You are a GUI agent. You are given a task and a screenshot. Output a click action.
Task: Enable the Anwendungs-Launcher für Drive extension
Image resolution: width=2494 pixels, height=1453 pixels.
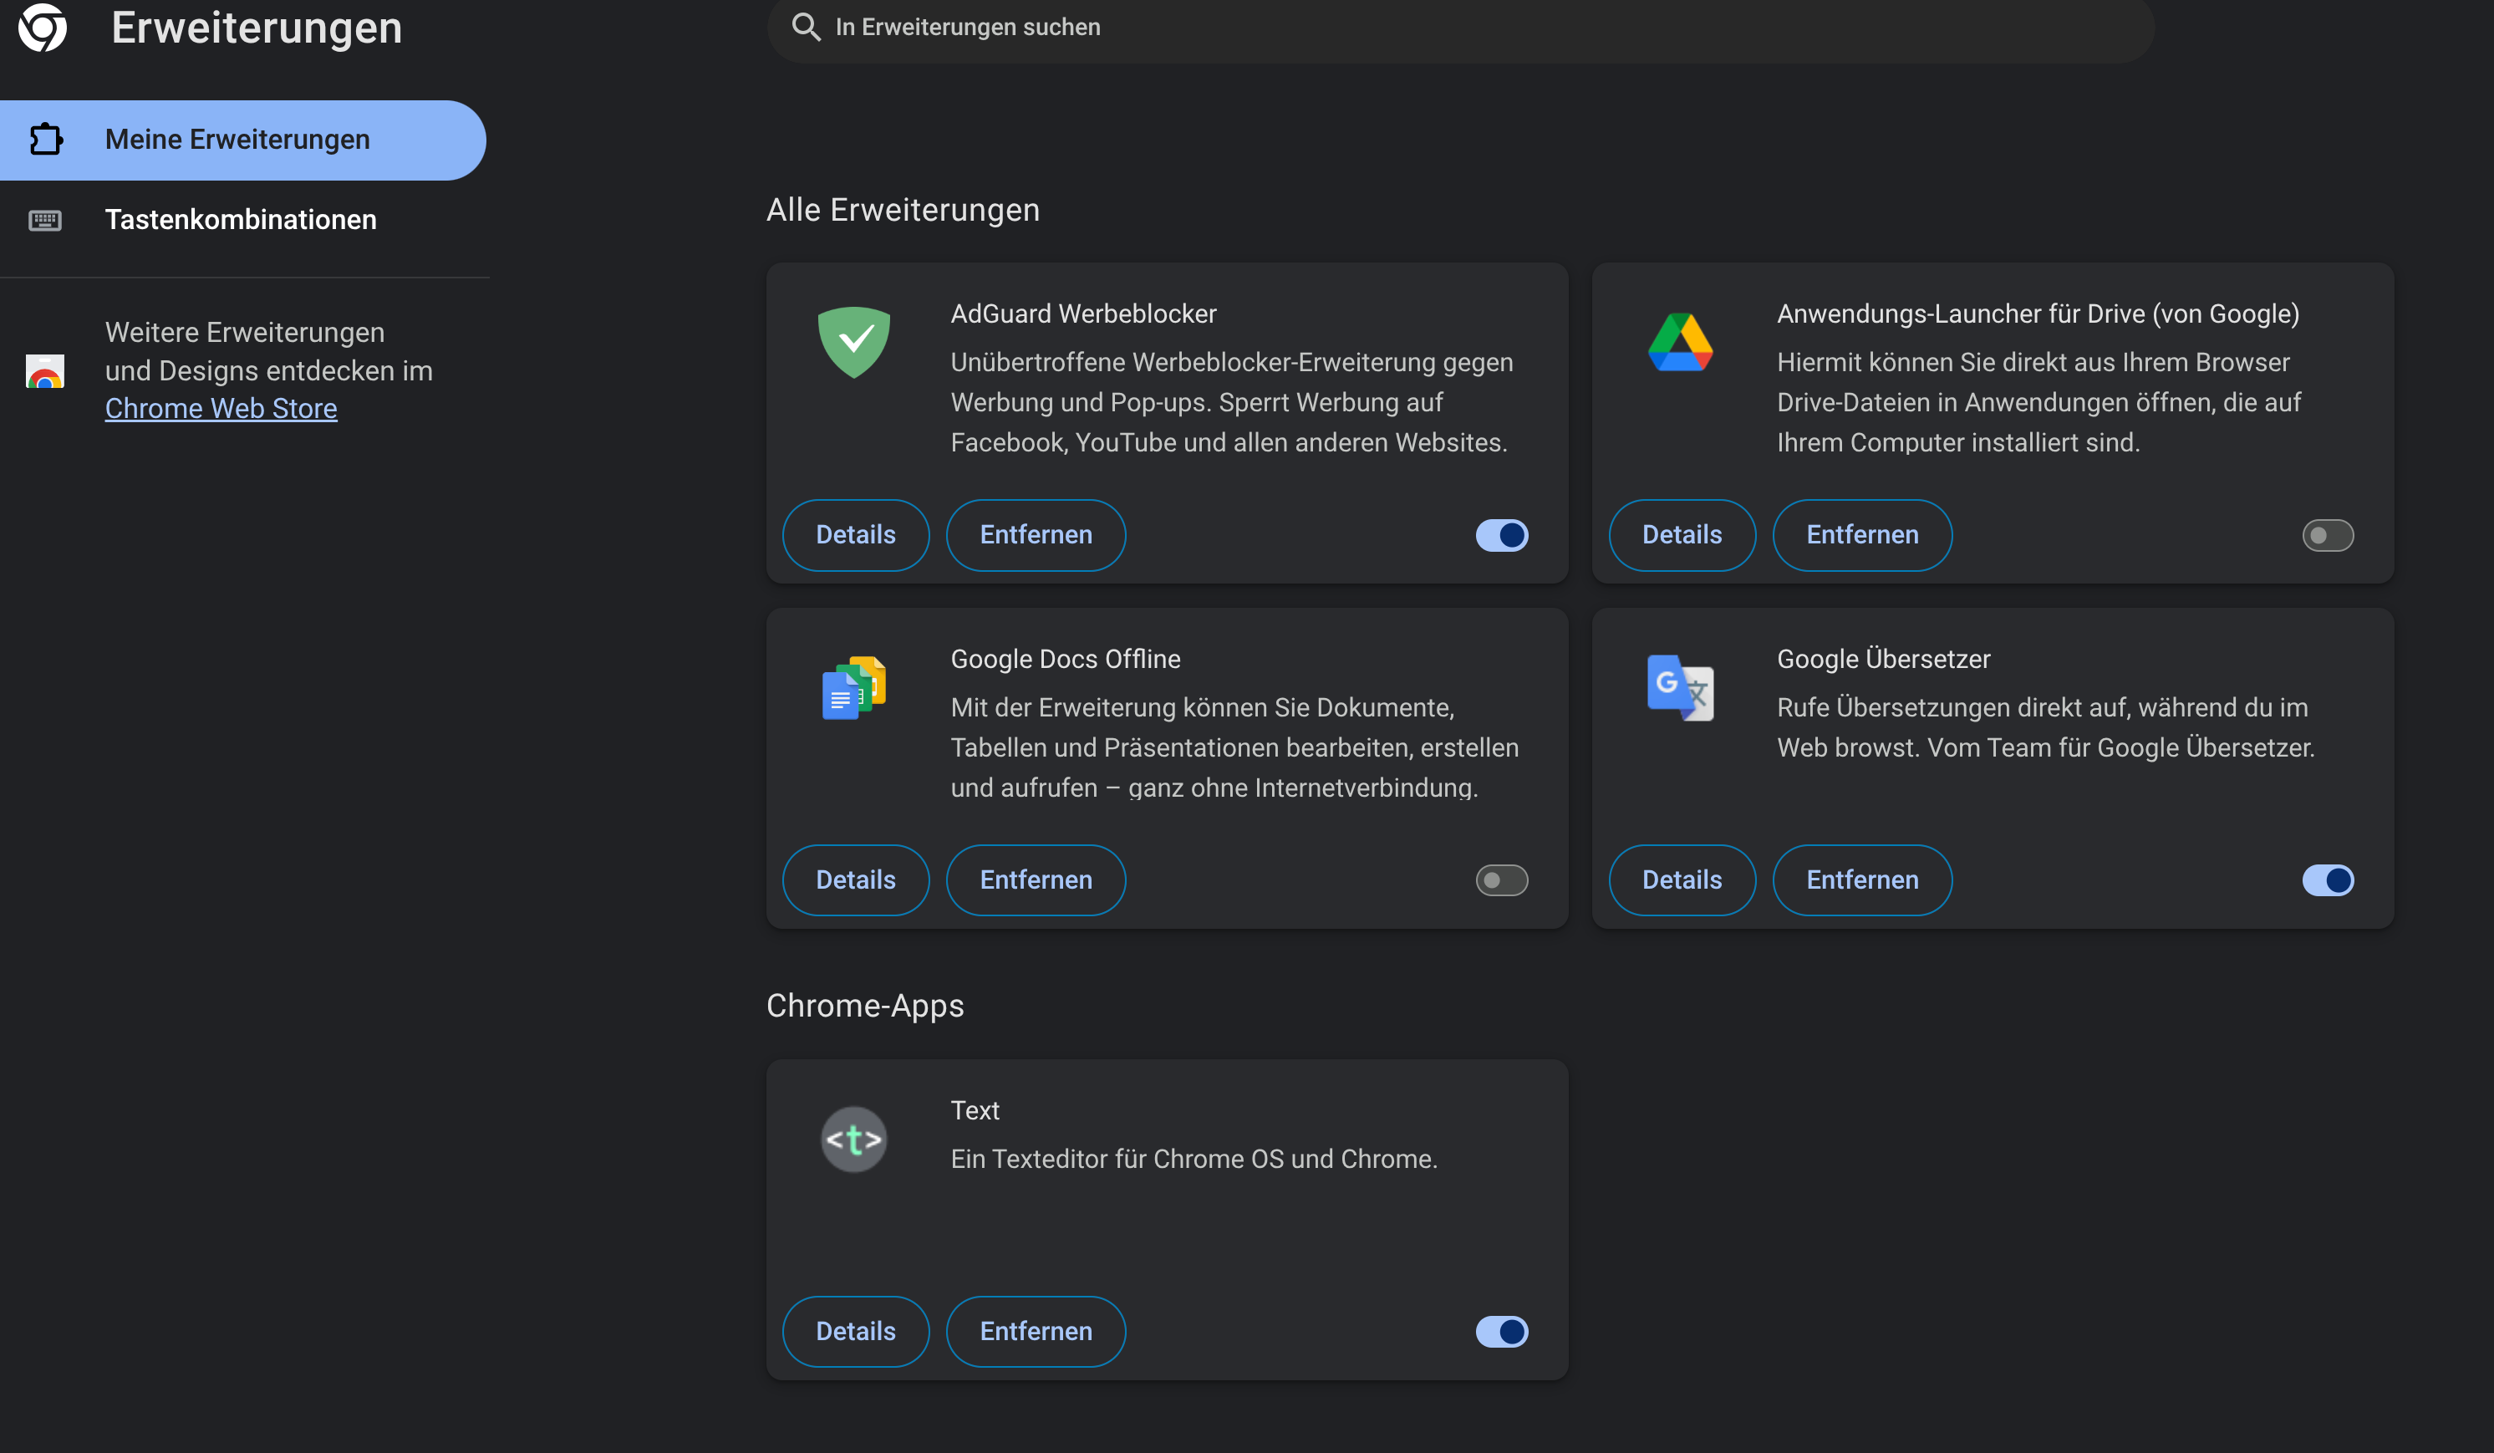[x=2328, y=534]
